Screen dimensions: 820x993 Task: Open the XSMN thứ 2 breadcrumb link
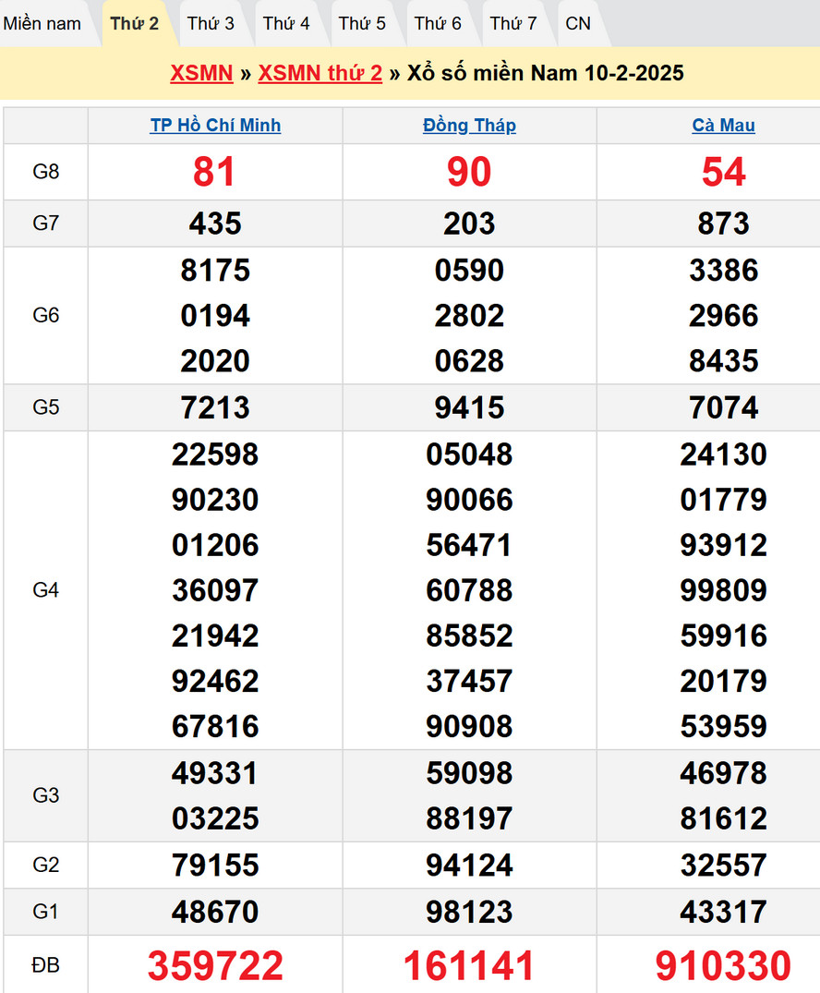320,74
